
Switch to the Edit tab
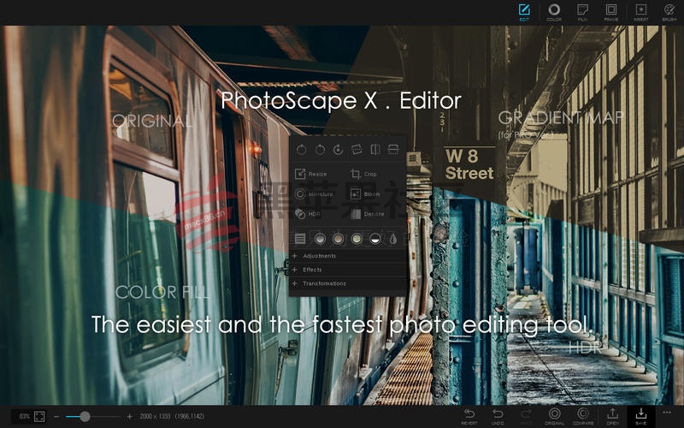pyautogui.click(x=524, y=12)
